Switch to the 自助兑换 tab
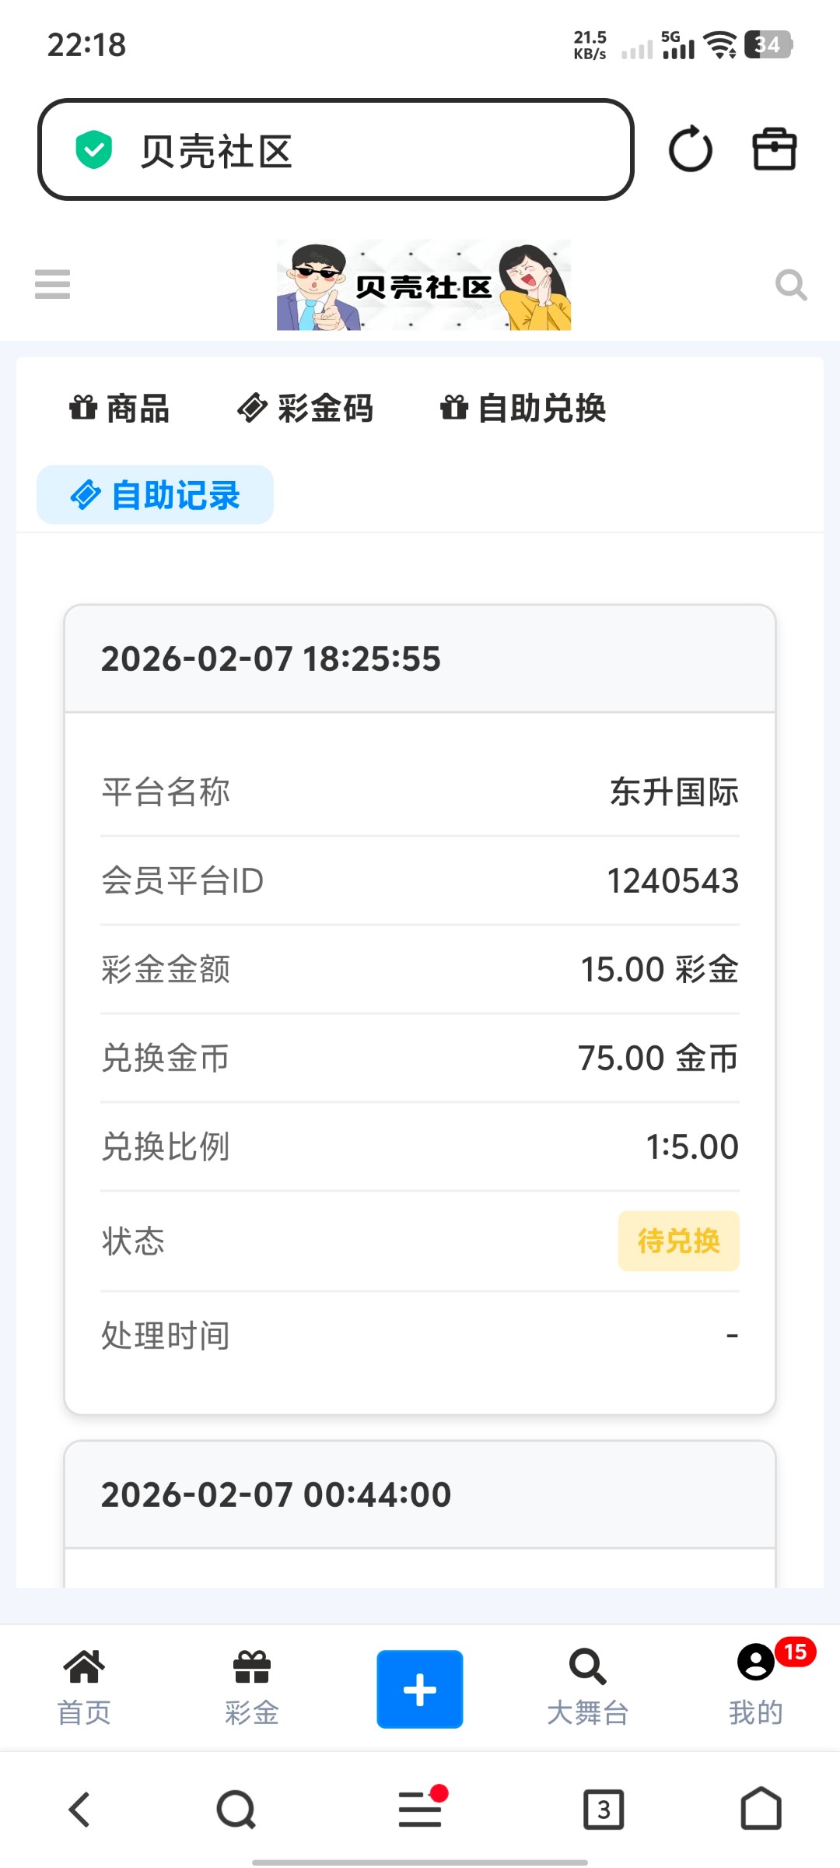 pos(523,409)
